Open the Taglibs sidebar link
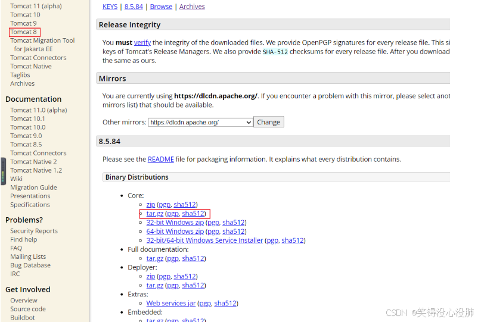 (20, 75)
